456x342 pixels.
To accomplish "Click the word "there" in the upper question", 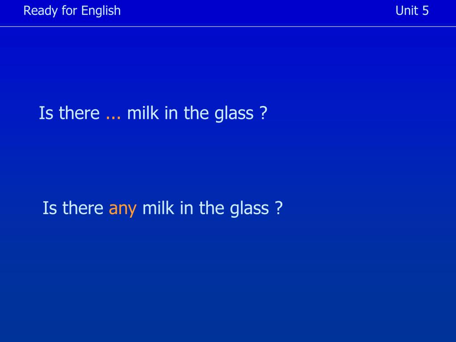I will 79,113.
